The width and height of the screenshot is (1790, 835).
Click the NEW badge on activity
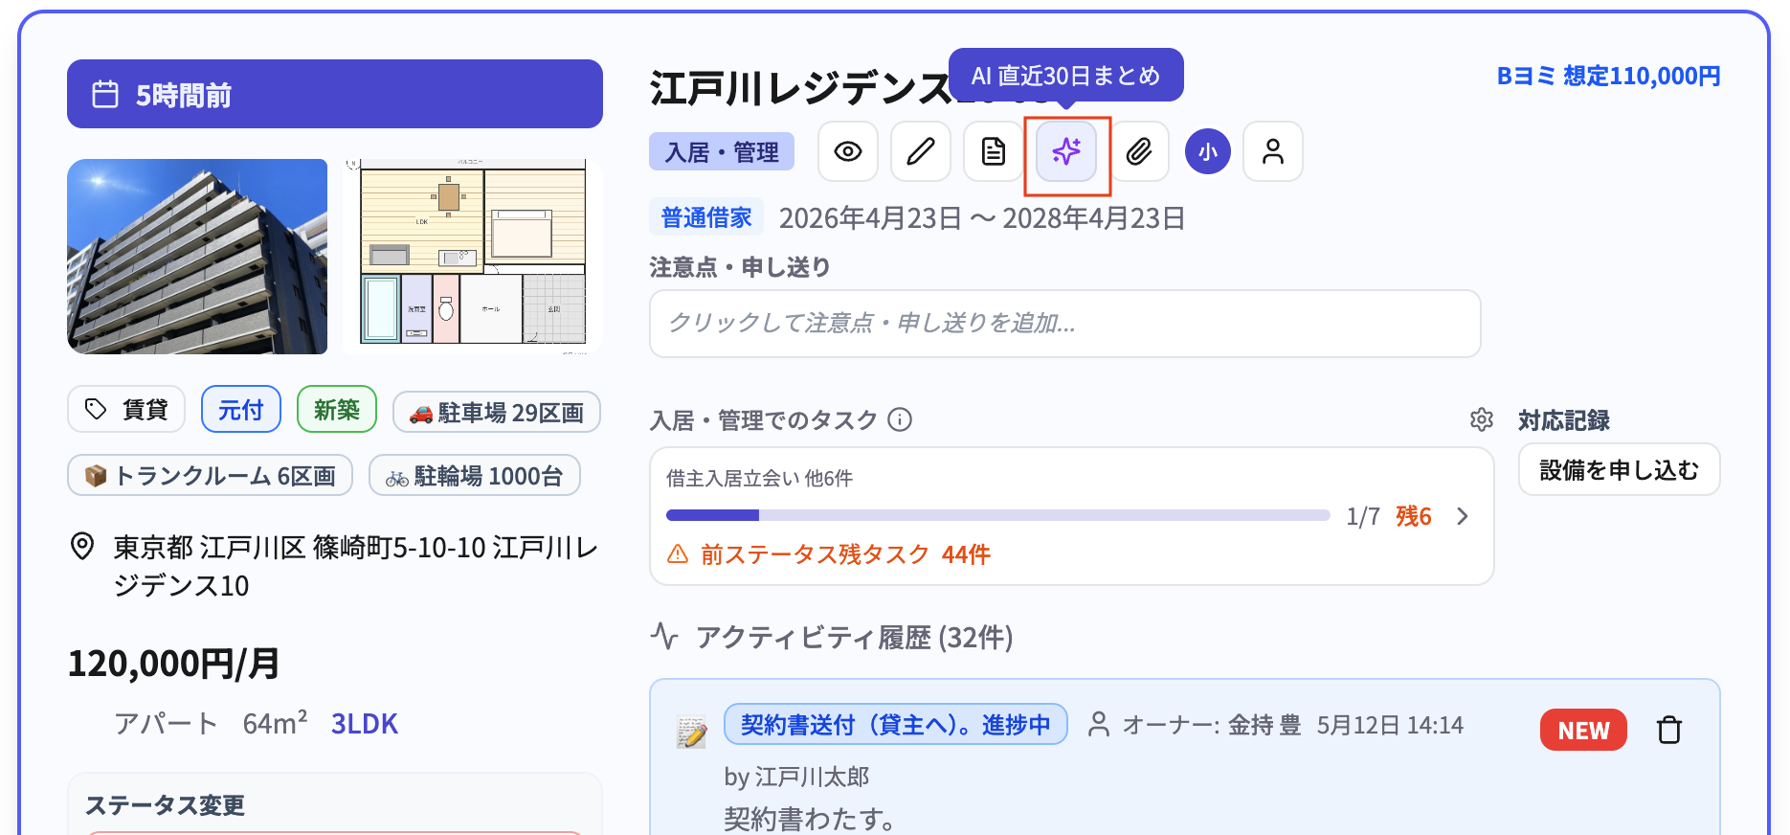tap(1583, 730)
